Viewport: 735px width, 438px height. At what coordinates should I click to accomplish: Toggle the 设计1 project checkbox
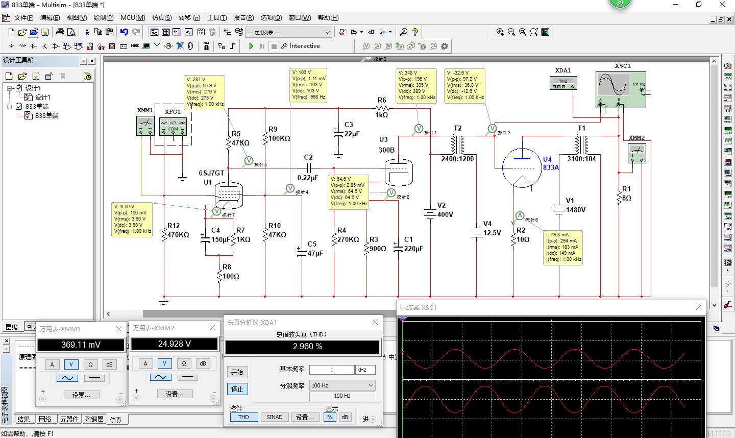click(19, 88)
